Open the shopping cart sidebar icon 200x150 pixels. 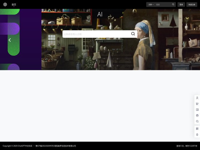197,104
